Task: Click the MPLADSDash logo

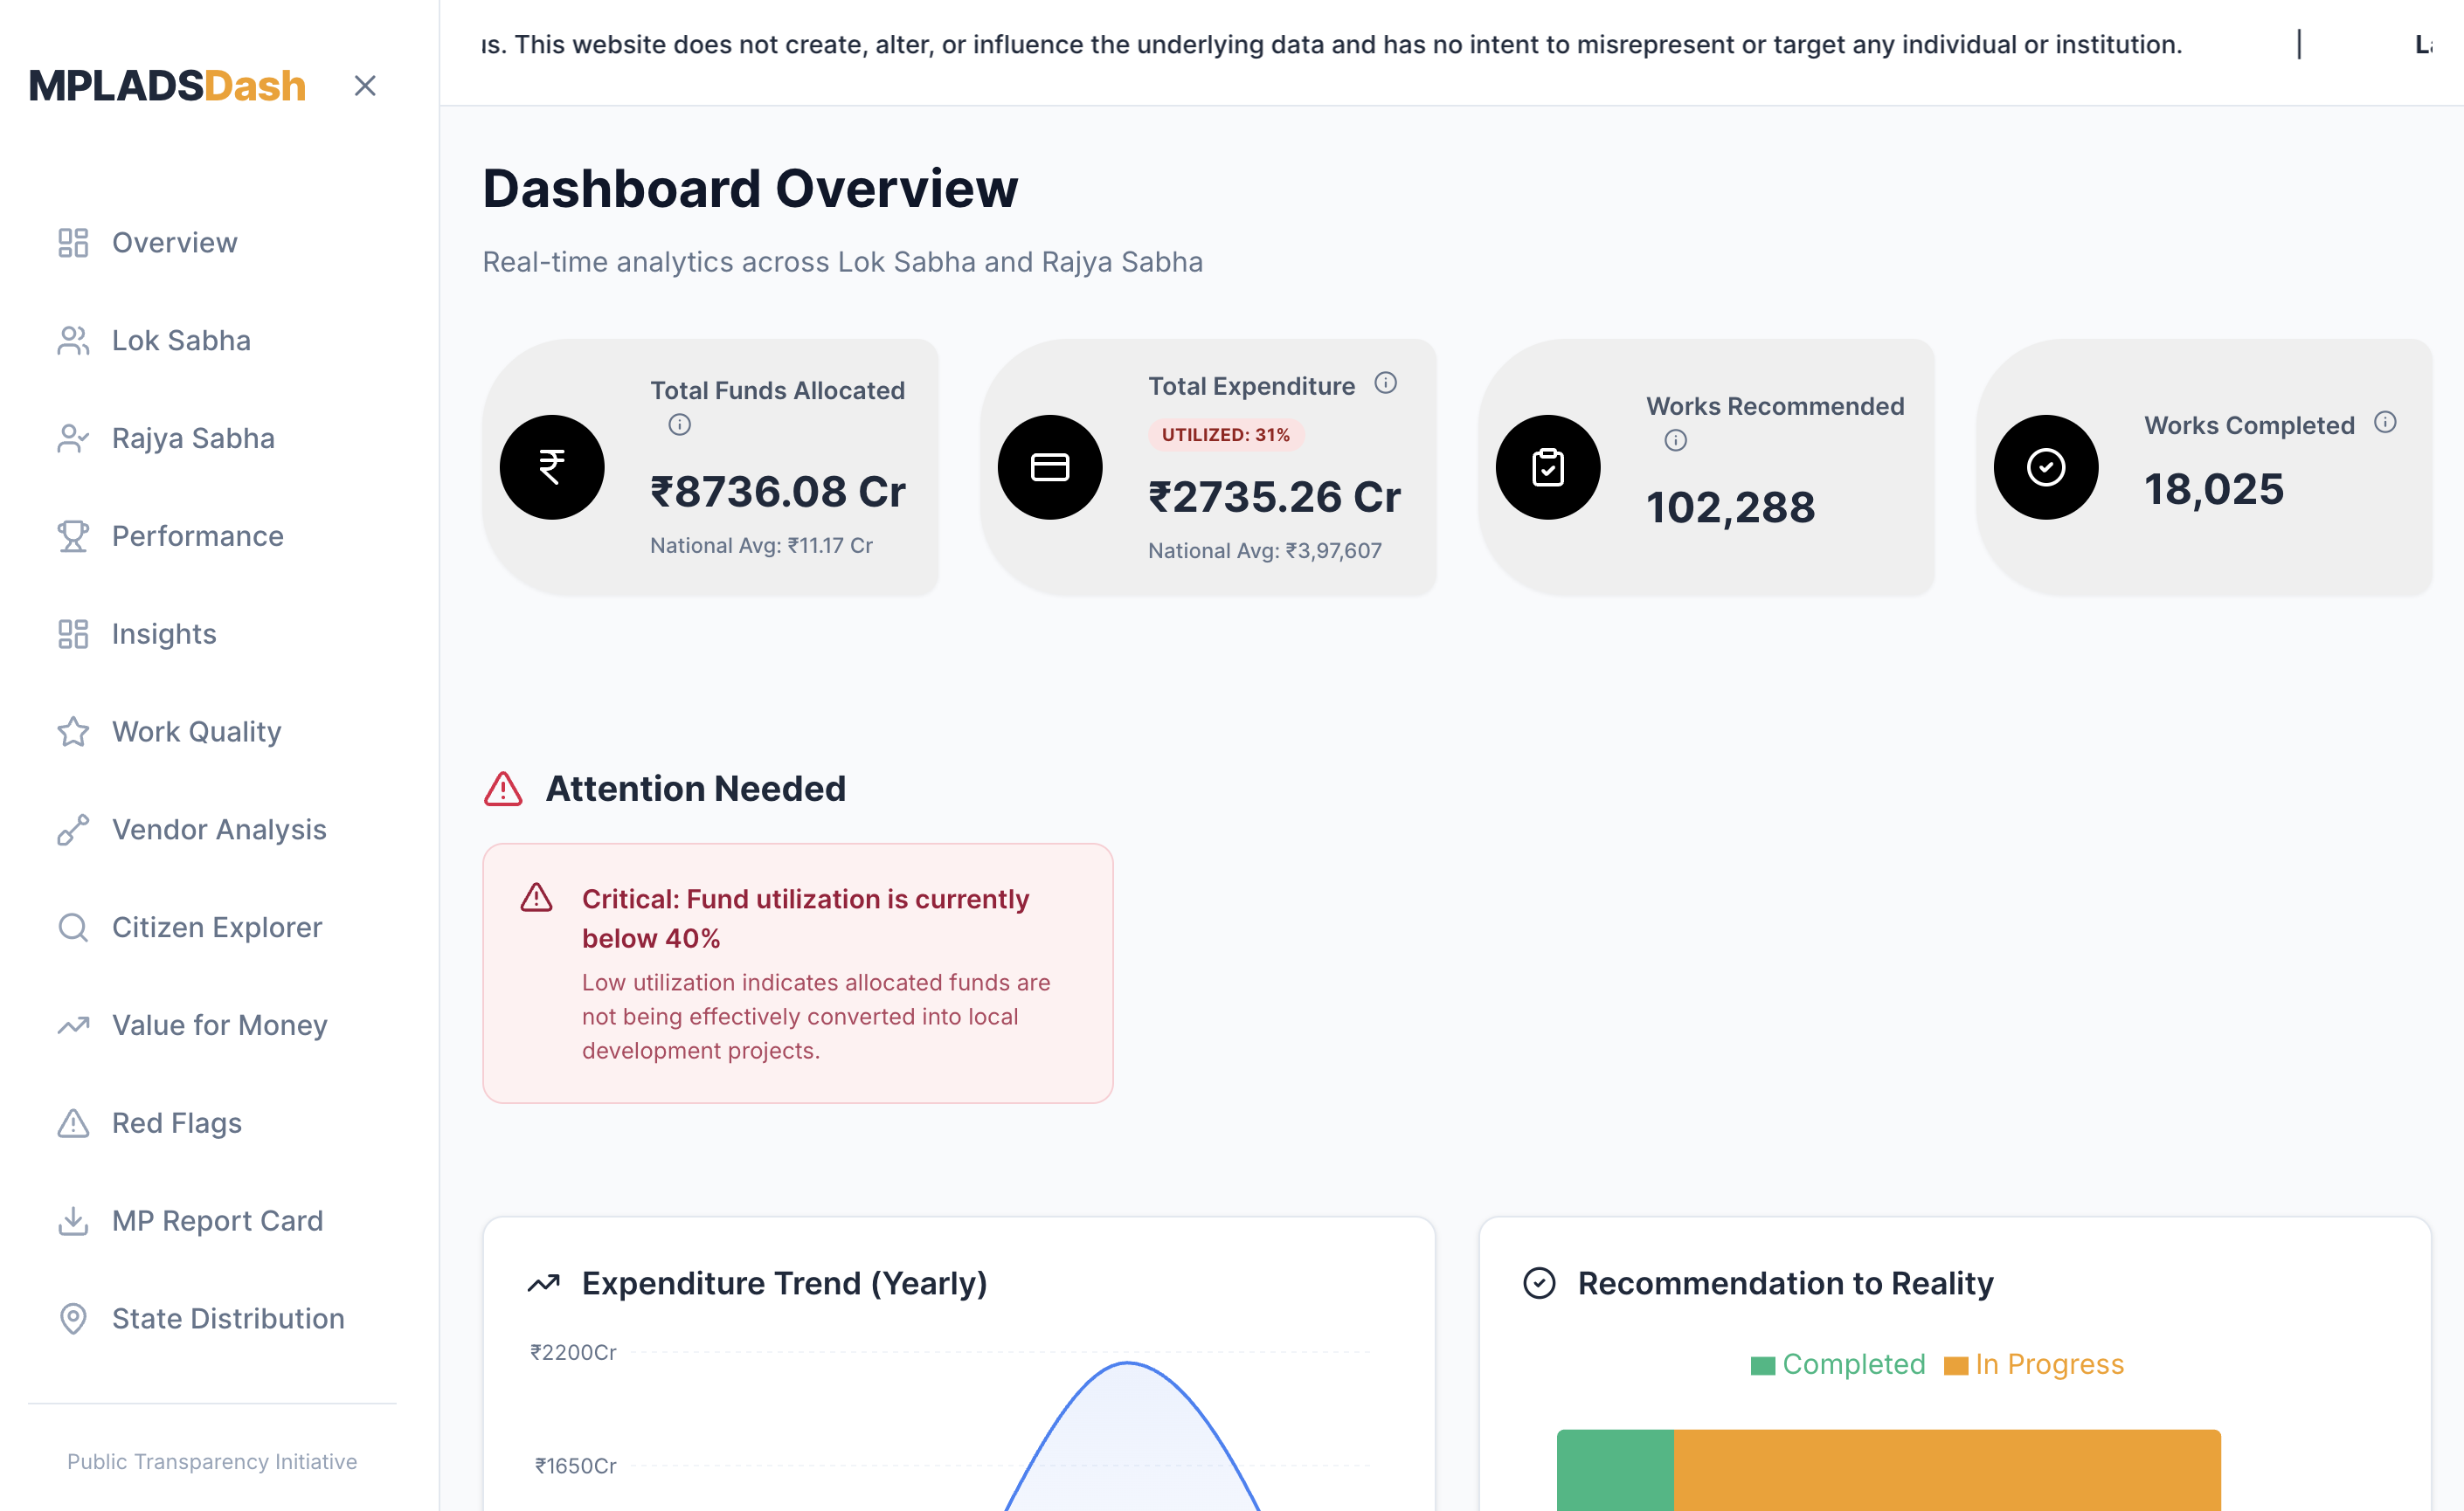Action: [166, 86]
